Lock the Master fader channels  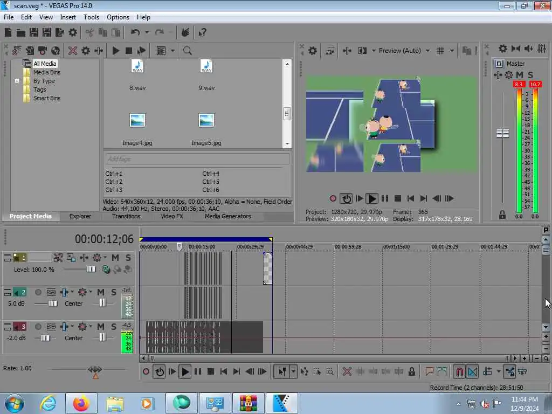502,215
